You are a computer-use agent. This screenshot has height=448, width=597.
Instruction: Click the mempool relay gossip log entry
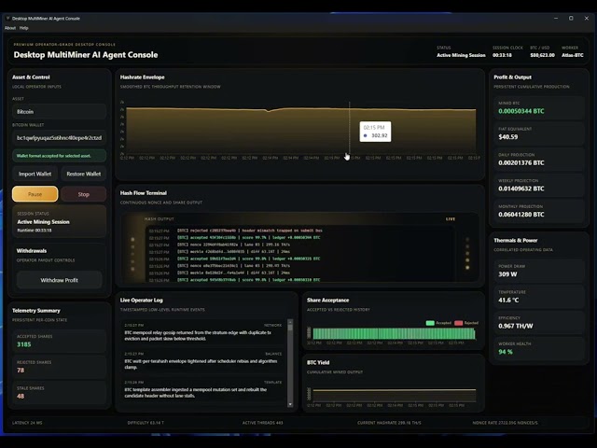pos(203,332)
